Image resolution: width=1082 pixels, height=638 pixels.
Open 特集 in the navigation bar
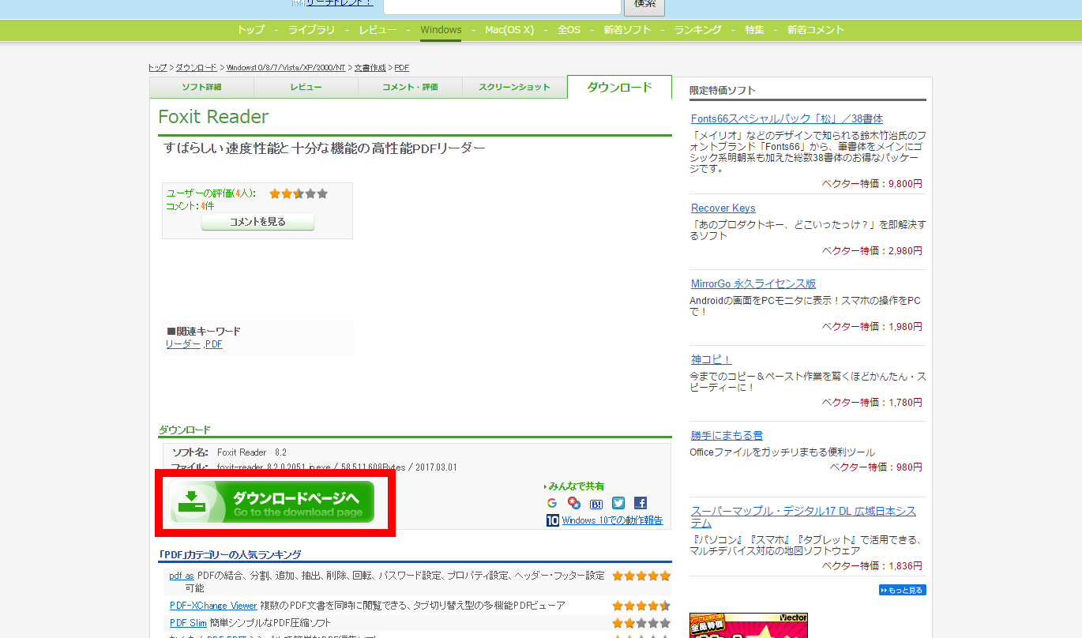pyautogui.click(x=754, y=30)
